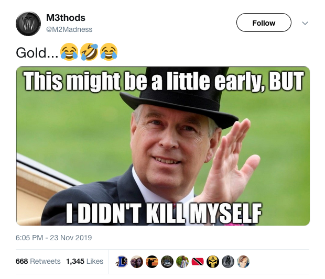Image resolution: width=325 pixels, height=279 pixels.
Task: Open the meme image in the tweet
Action: (x=163, y=146)
